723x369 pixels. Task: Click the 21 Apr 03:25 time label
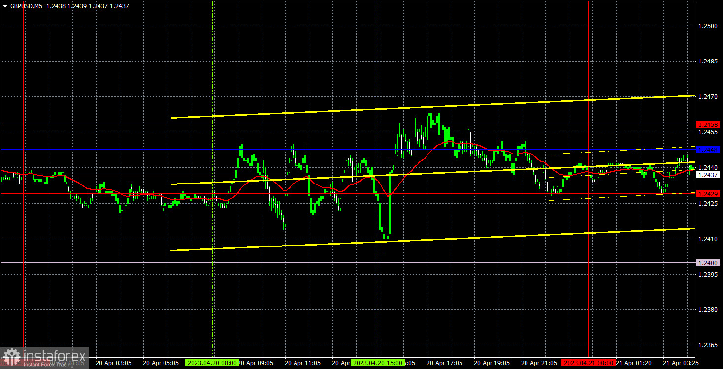(681, 363)
